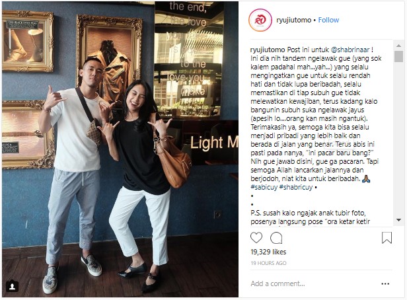407x300 pixels.
Task: Open comments via speech bubble icon
Action: click(x=276, y=238)
